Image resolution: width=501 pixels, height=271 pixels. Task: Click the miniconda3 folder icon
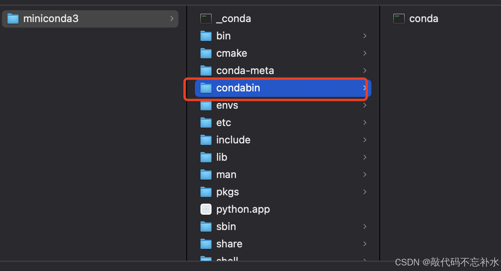13,19
